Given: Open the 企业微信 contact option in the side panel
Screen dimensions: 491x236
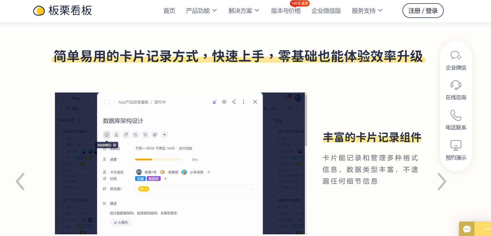Looking at the screenshot, I should pos(456,60).
